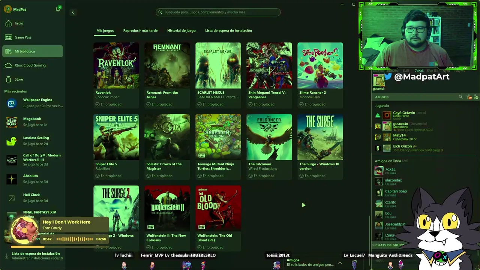Open Lista de espera de instalación tab
The width and height of the screenshot is (480, 270).
pyautogui.click(x=228, y=31)
